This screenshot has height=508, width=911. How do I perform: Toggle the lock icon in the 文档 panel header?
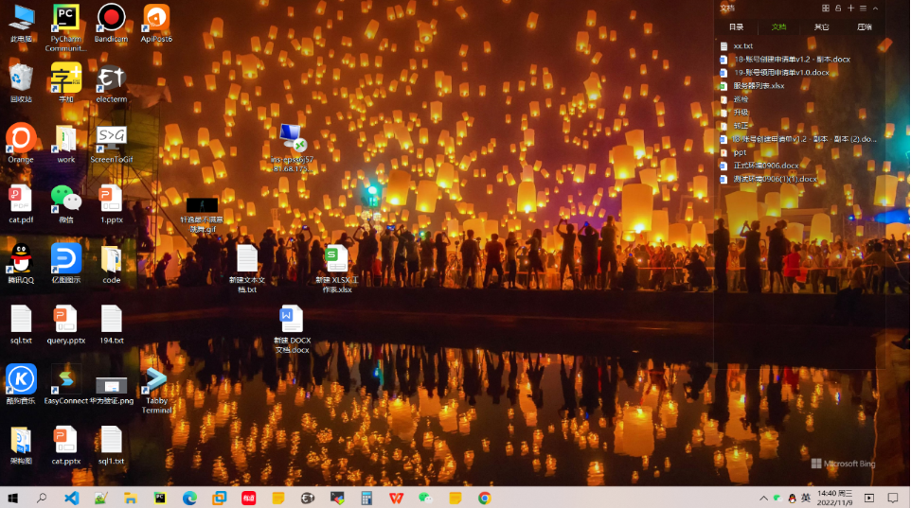pos(838,8)
